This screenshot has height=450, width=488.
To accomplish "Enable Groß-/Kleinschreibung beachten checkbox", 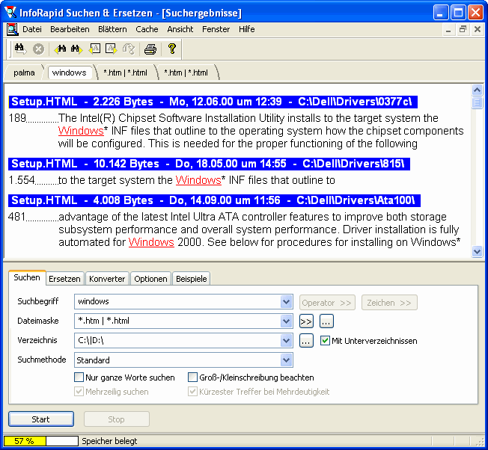I will click(x=192, y=377).
